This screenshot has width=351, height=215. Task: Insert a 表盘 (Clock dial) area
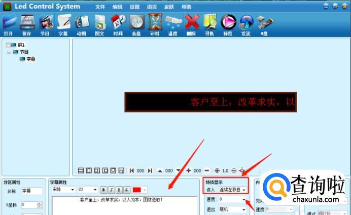click(137, 22)
